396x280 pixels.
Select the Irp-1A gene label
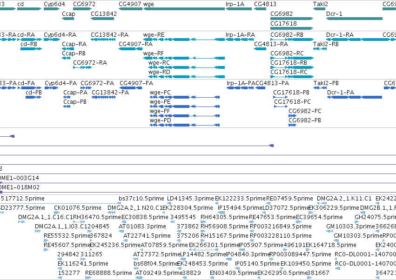(x=235, y=4)
